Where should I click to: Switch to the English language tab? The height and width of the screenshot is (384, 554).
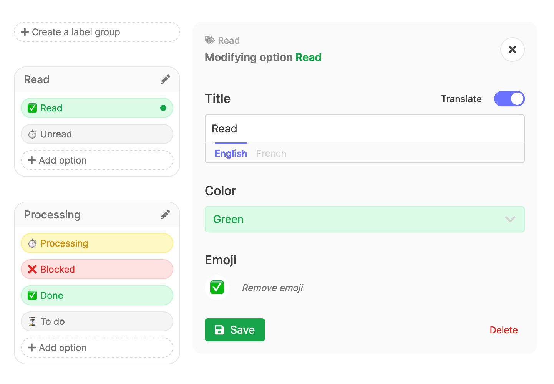pos(231,153)
